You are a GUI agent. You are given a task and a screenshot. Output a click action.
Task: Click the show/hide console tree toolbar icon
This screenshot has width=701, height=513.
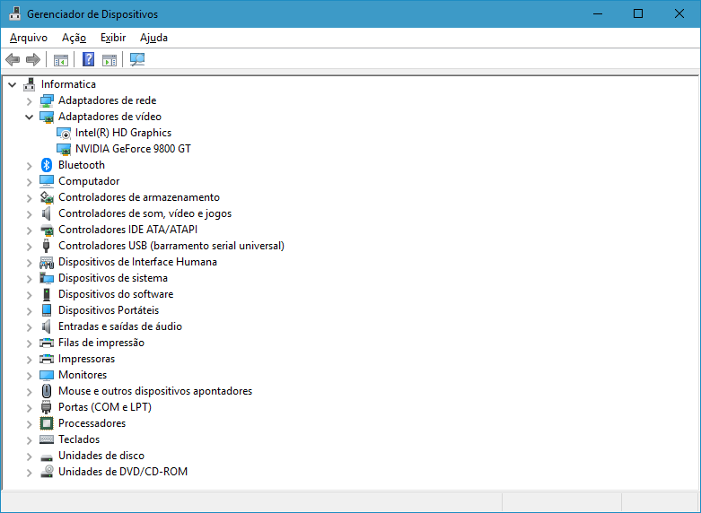click(x=61, y=59)
